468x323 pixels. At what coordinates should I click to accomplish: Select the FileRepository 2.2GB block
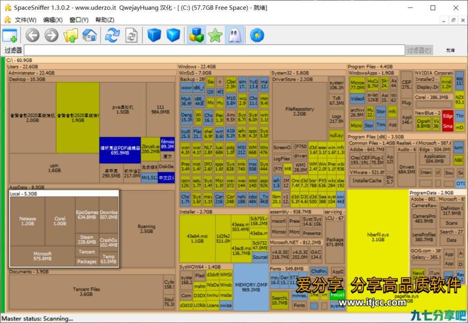[x=299, y=111]
